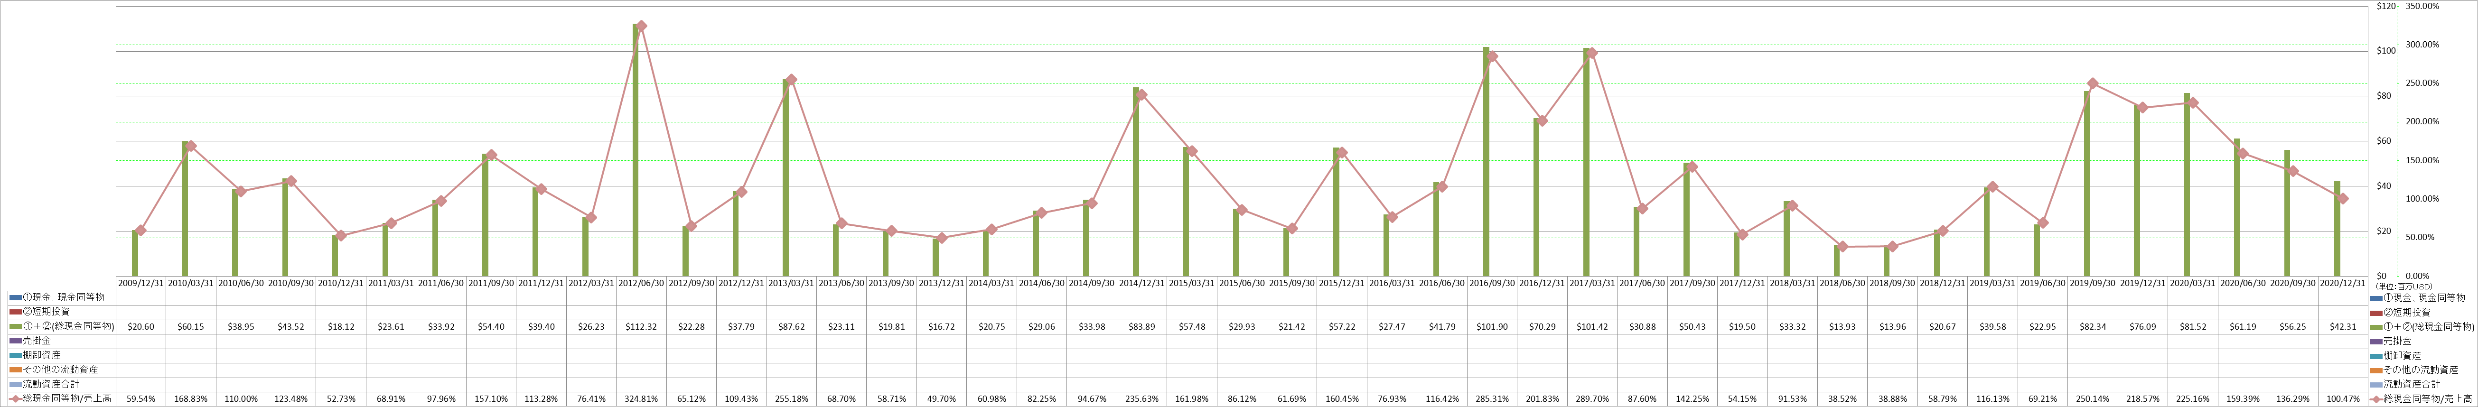
Task: Select the 2009/12/31 date column header
Action: click(141, 284)
